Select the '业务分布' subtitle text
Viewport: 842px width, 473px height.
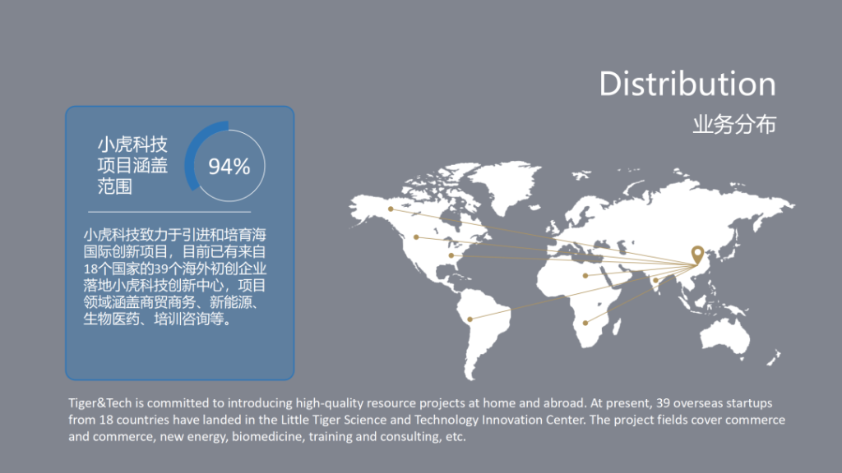[734, 125]
